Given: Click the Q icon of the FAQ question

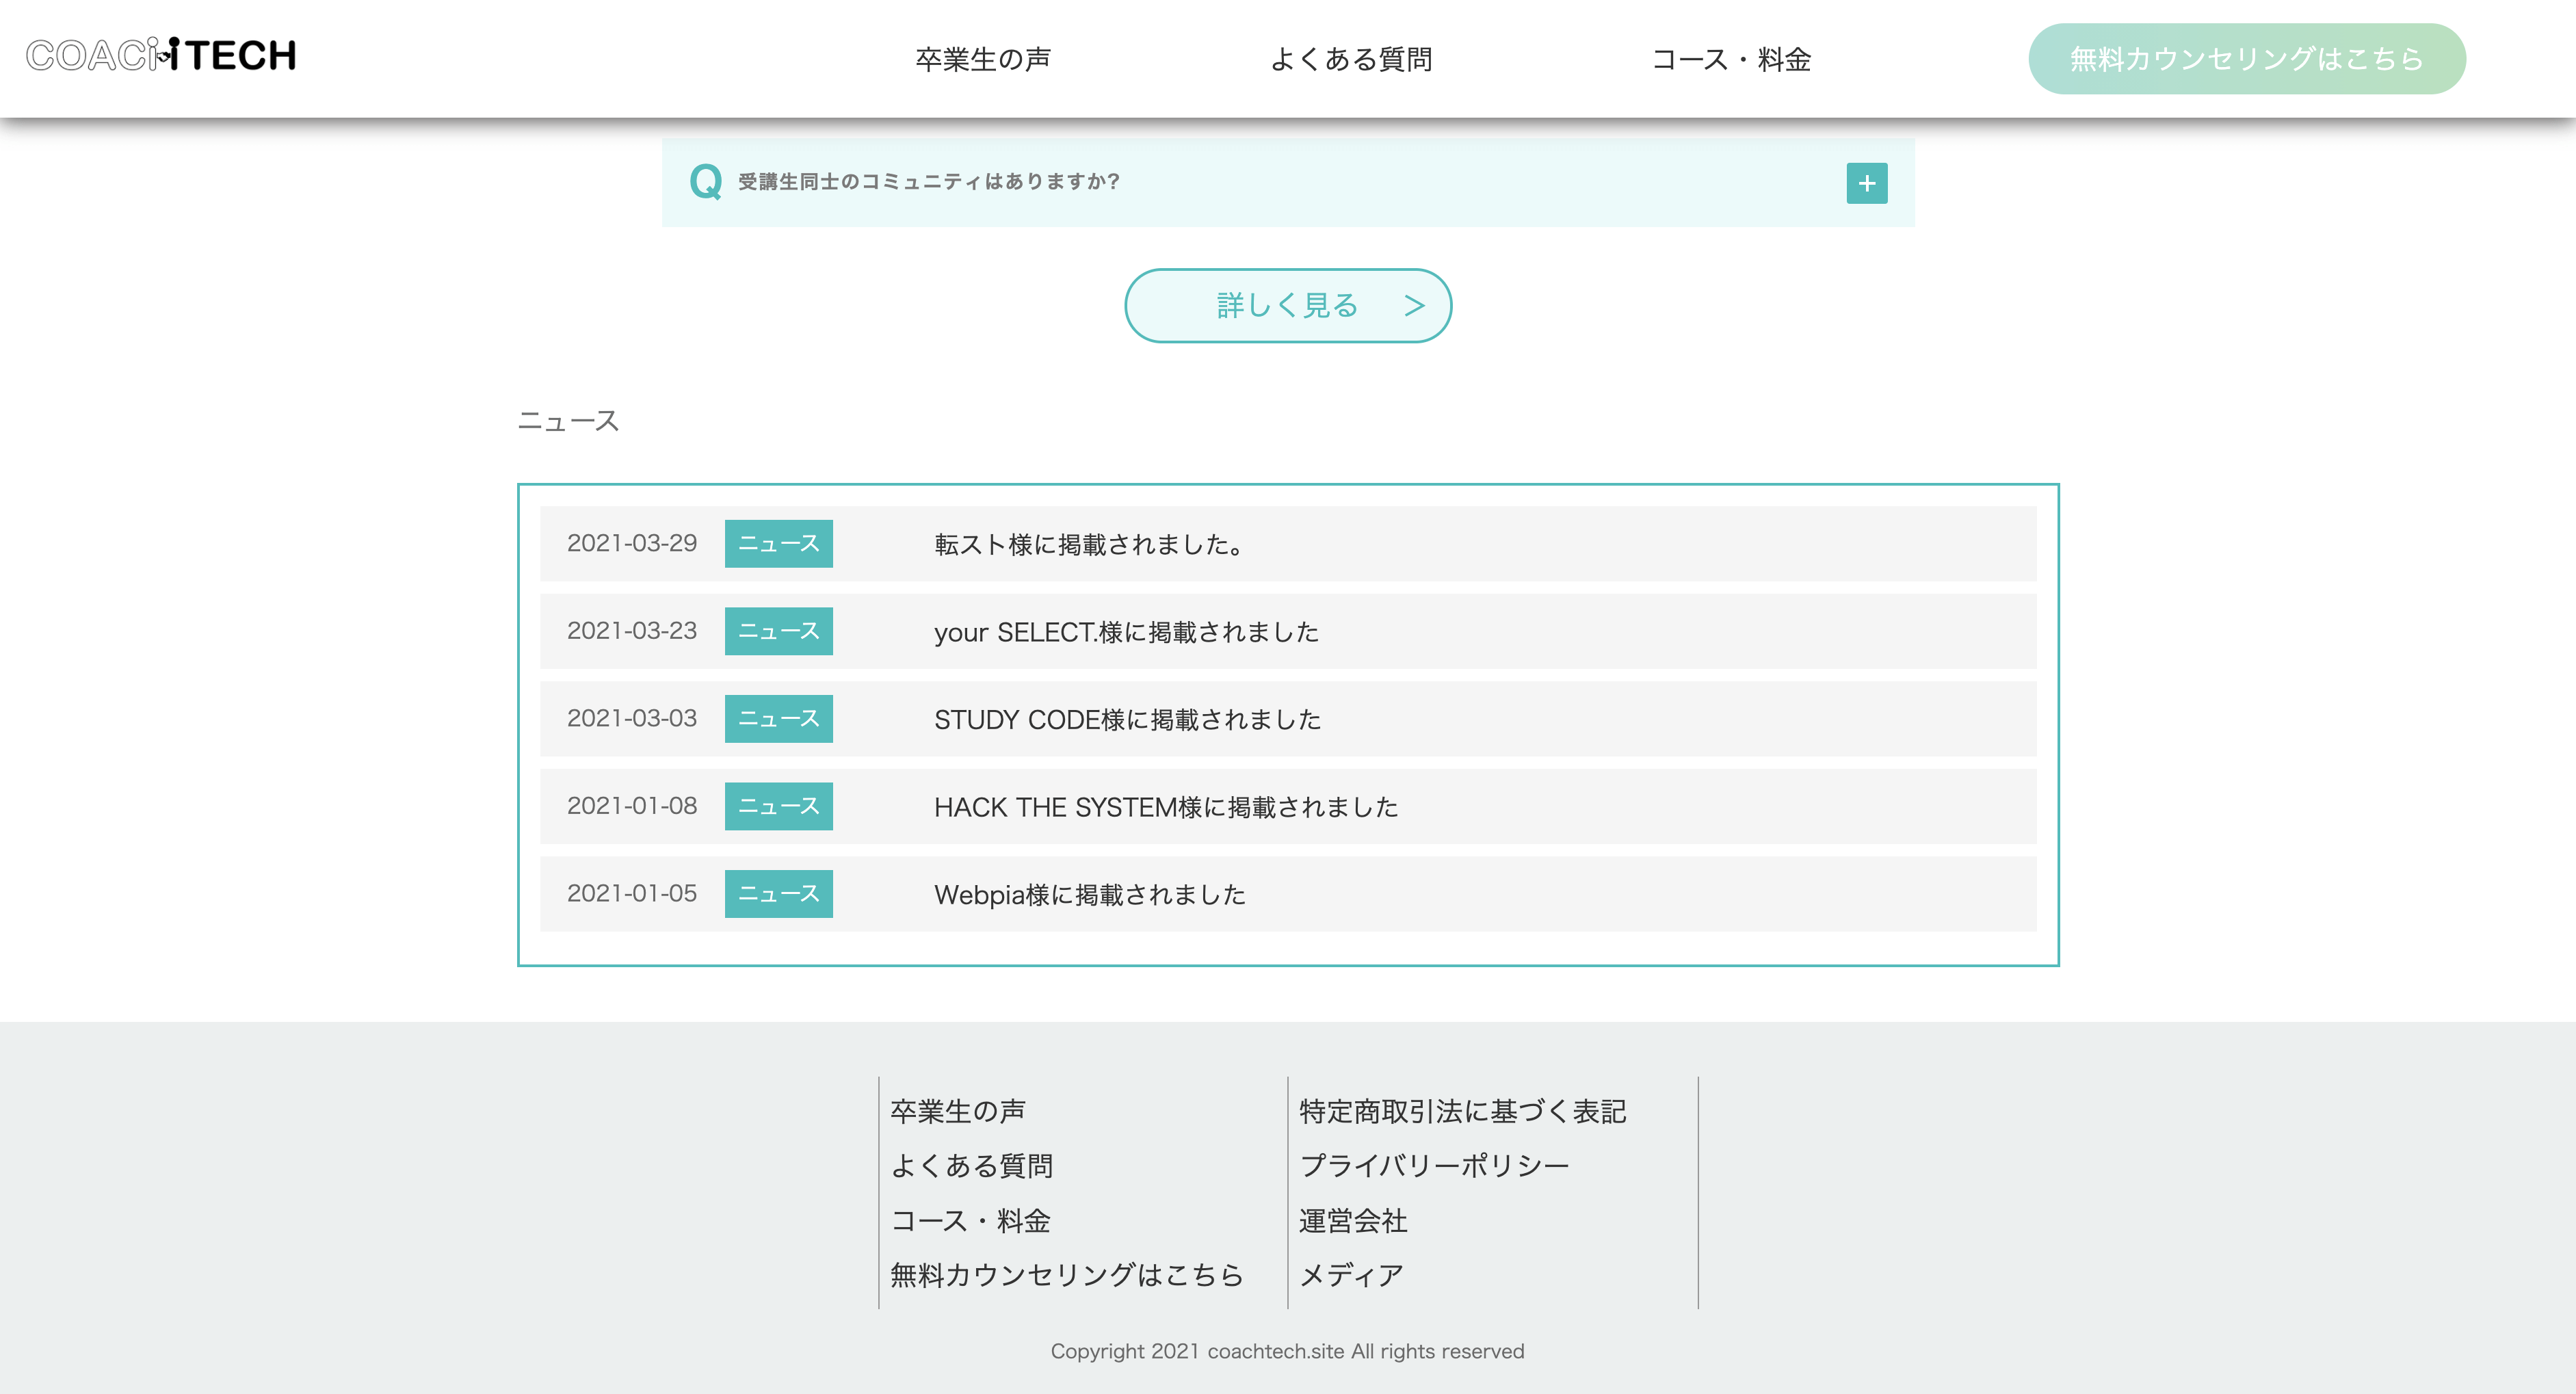Looking at the screenshot, I should click(x=705, y=182).
